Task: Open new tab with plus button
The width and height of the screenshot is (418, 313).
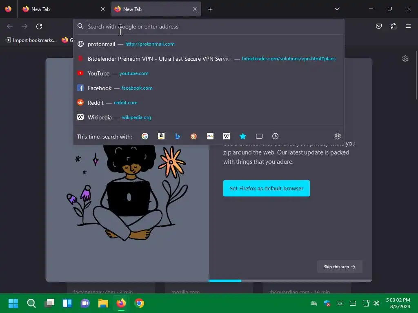Action: coord(210,9)
